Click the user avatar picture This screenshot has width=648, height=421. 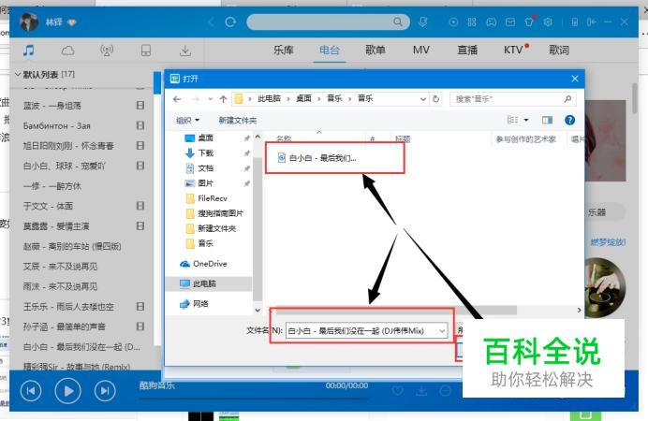point(28,22)
